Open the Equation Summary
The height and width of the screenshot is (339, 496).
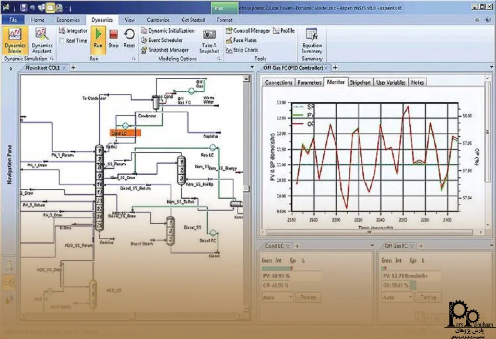(312, 41)
